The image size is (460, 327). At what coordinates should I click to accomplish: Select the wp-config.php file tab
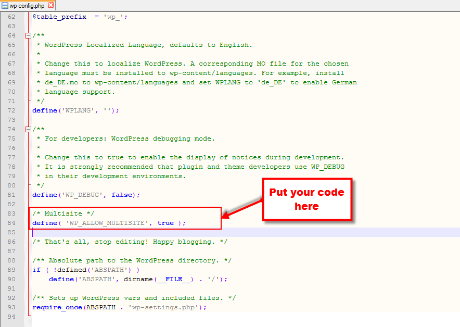[28, 5]
